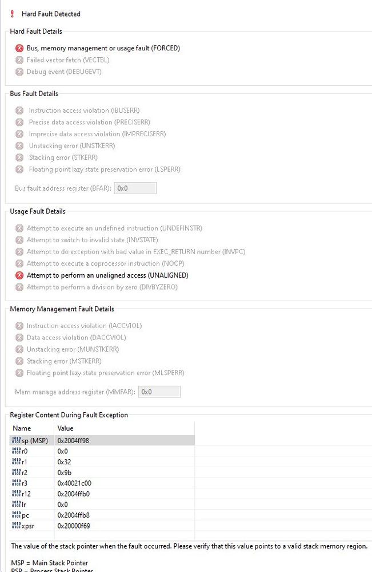Click the Stacking error (STKERR) label

pos(63,157)
